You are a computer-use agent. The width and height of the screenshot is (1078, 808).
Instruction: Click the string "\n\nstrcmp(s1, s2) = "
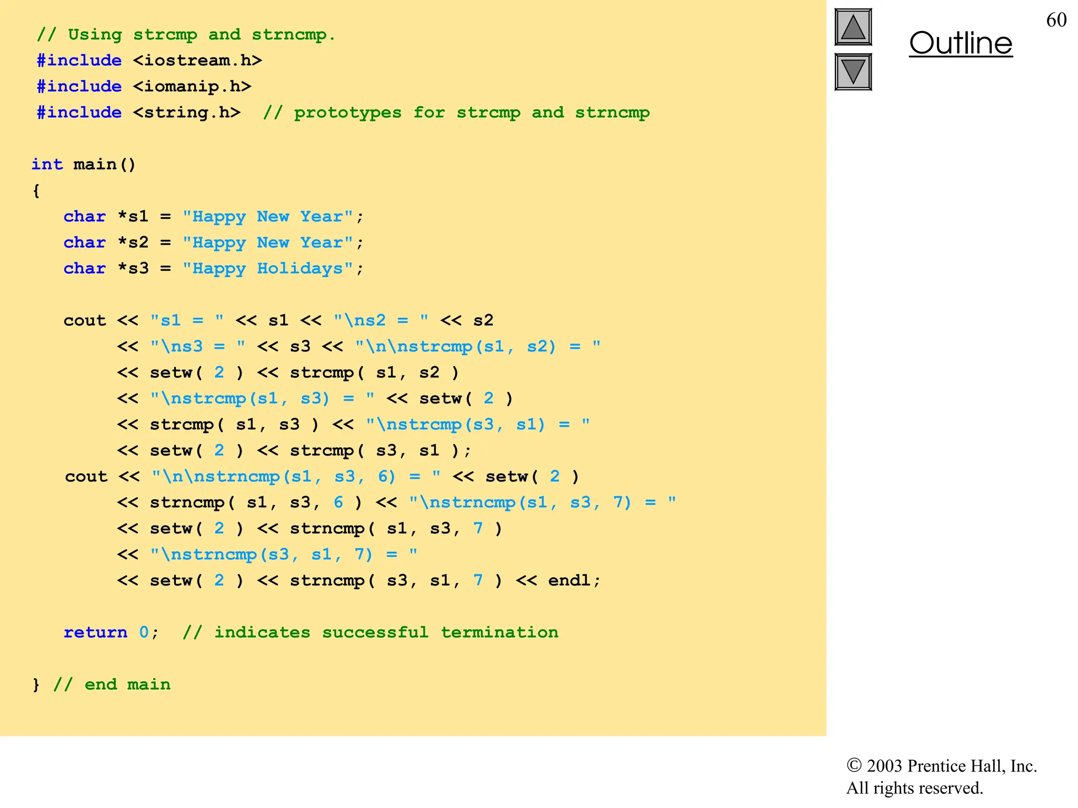click(x=478, y=346)
